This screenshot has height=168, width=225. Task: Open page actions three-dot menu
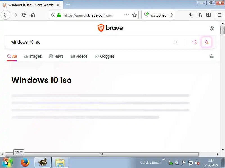pyautogui.click(x=126, y=15)
